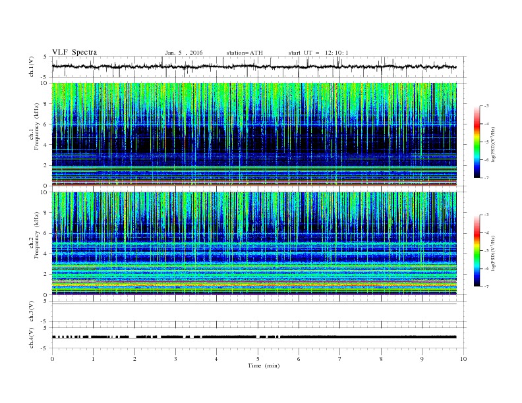Click the '-5' tick on ch.2 colorbar
This screenshot has width=522, height=403.
point(486,251)
